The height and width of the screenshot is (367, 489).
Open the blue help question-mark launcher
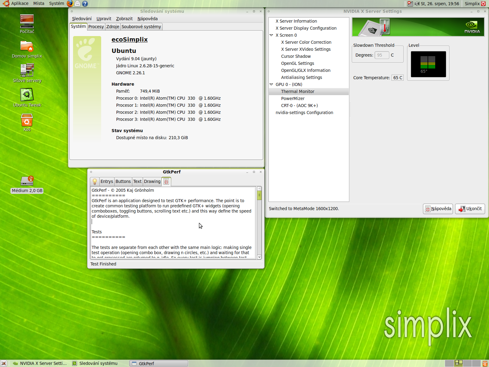pyautogui.click(x=85, y=4)
